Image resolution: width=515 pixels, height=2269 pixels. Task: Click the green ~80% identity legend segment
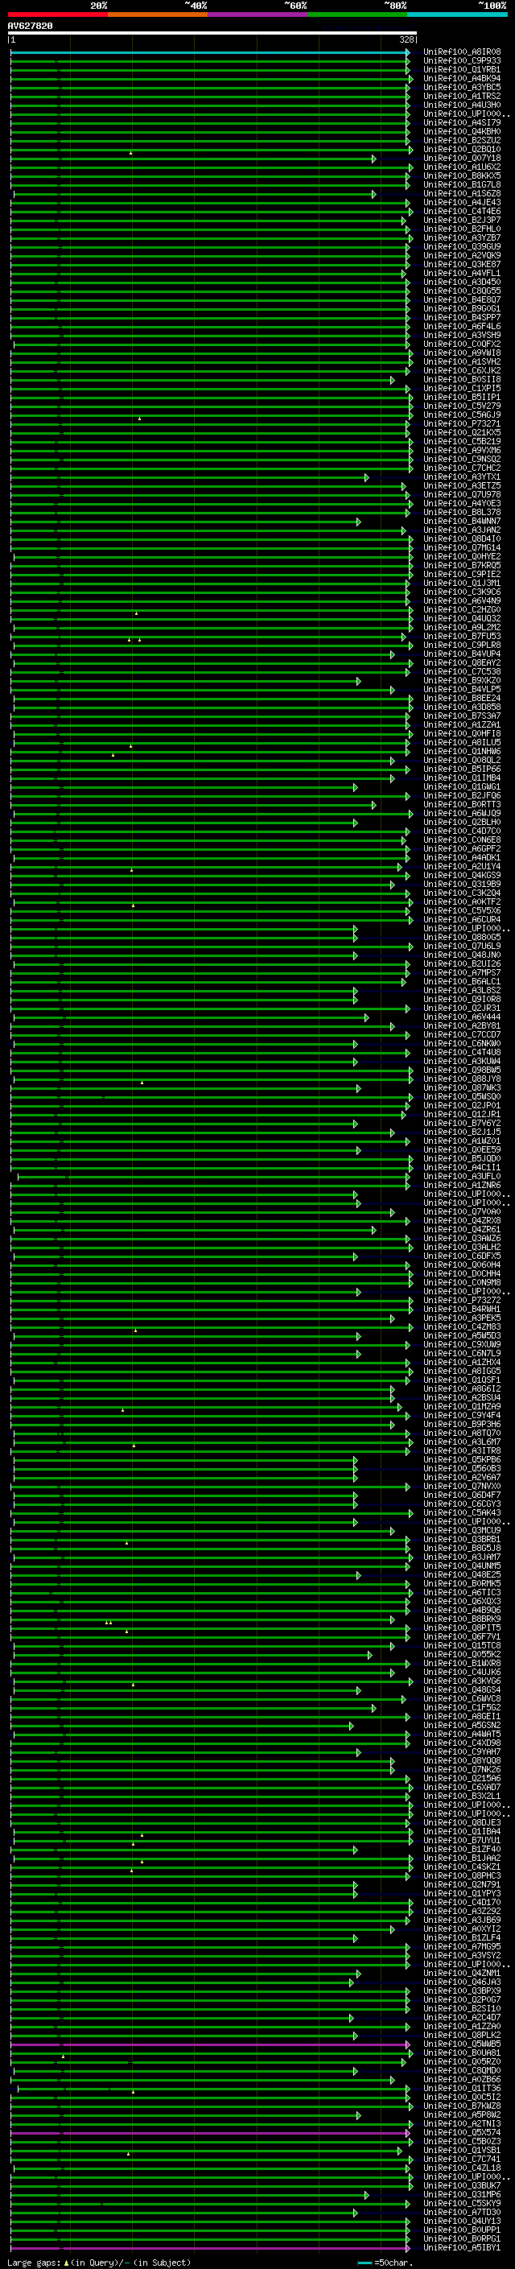click(357, 14)
